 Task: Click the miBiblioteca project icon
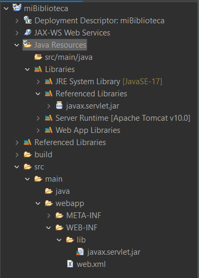pos(17,7)
